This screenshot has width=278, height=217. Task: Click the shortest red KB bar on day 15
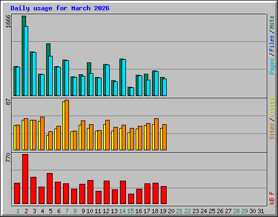(131, 199)
